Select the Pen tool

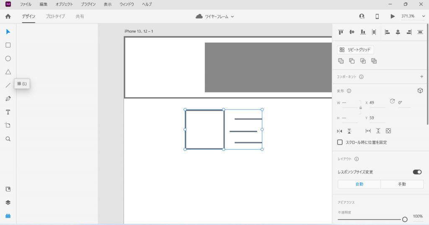click(x=8, y=99)
